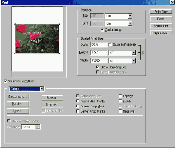Screen dimensions: 175x148
Task: Enable Corner Crop Marks checkbox
Action: [x=78, y=106]
